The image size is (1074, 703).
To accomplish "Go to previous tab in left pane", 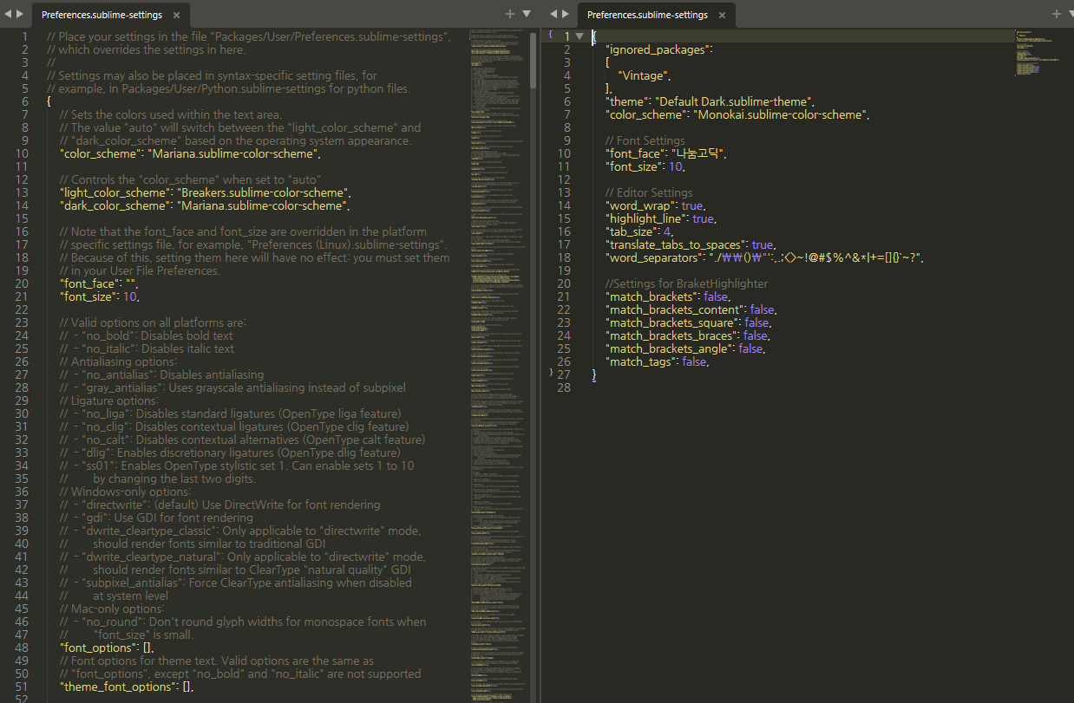I will coord(8,14).
